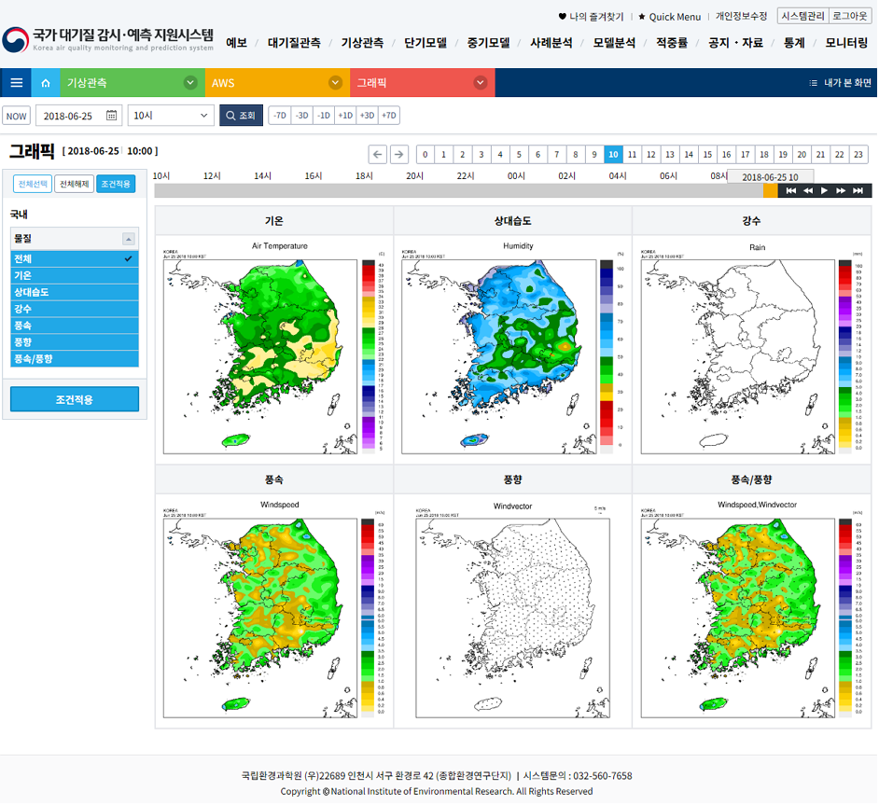
Task: Open 나의 즐겨찾기 favorites with the heart icon
Action: (x=591, y=17)
